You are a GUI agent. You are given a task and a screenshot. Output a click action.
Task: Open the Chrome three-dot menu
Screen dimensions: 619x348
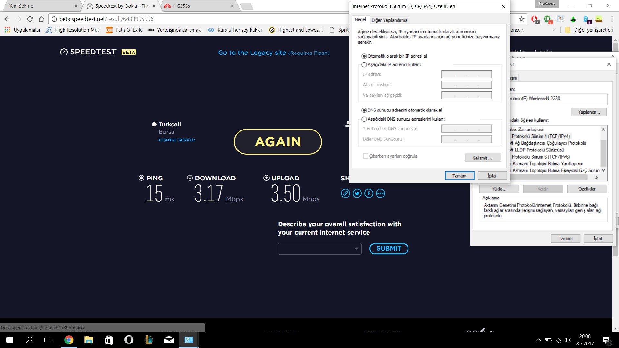pos(612,19)
